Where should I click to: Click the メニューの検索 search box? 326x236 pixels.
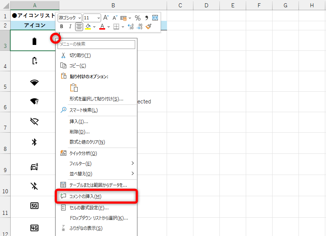coord(96,44)
